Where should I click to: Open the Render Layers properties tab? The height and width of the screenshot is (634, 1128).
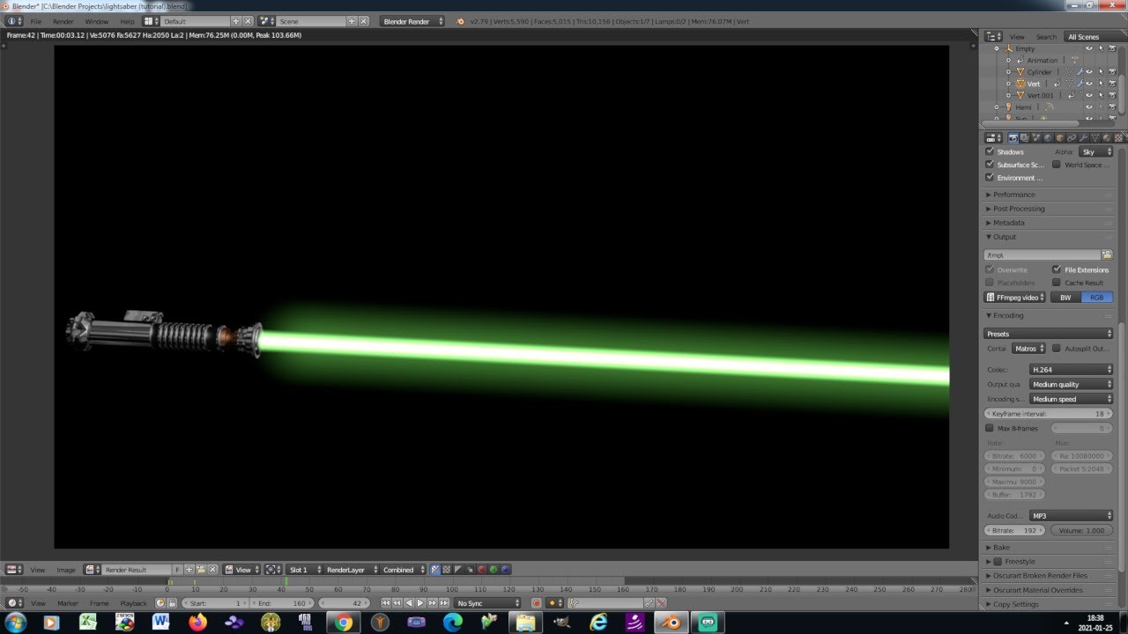(x=1025, y=138)
